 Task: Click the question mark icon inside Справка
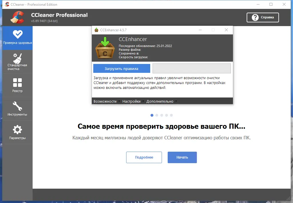point(255,17)
